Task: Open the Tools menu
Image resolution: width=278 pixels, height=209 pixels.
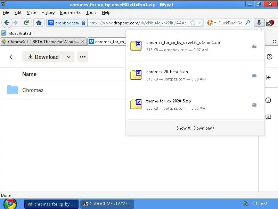Action: (x=91, y=13)
